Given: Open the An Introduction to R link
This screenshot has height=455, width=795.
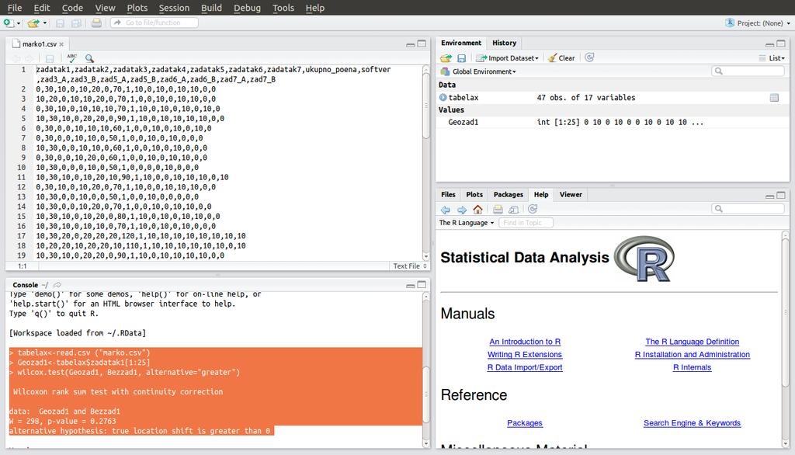Looking at the screenshot, I should pos(525,342).
